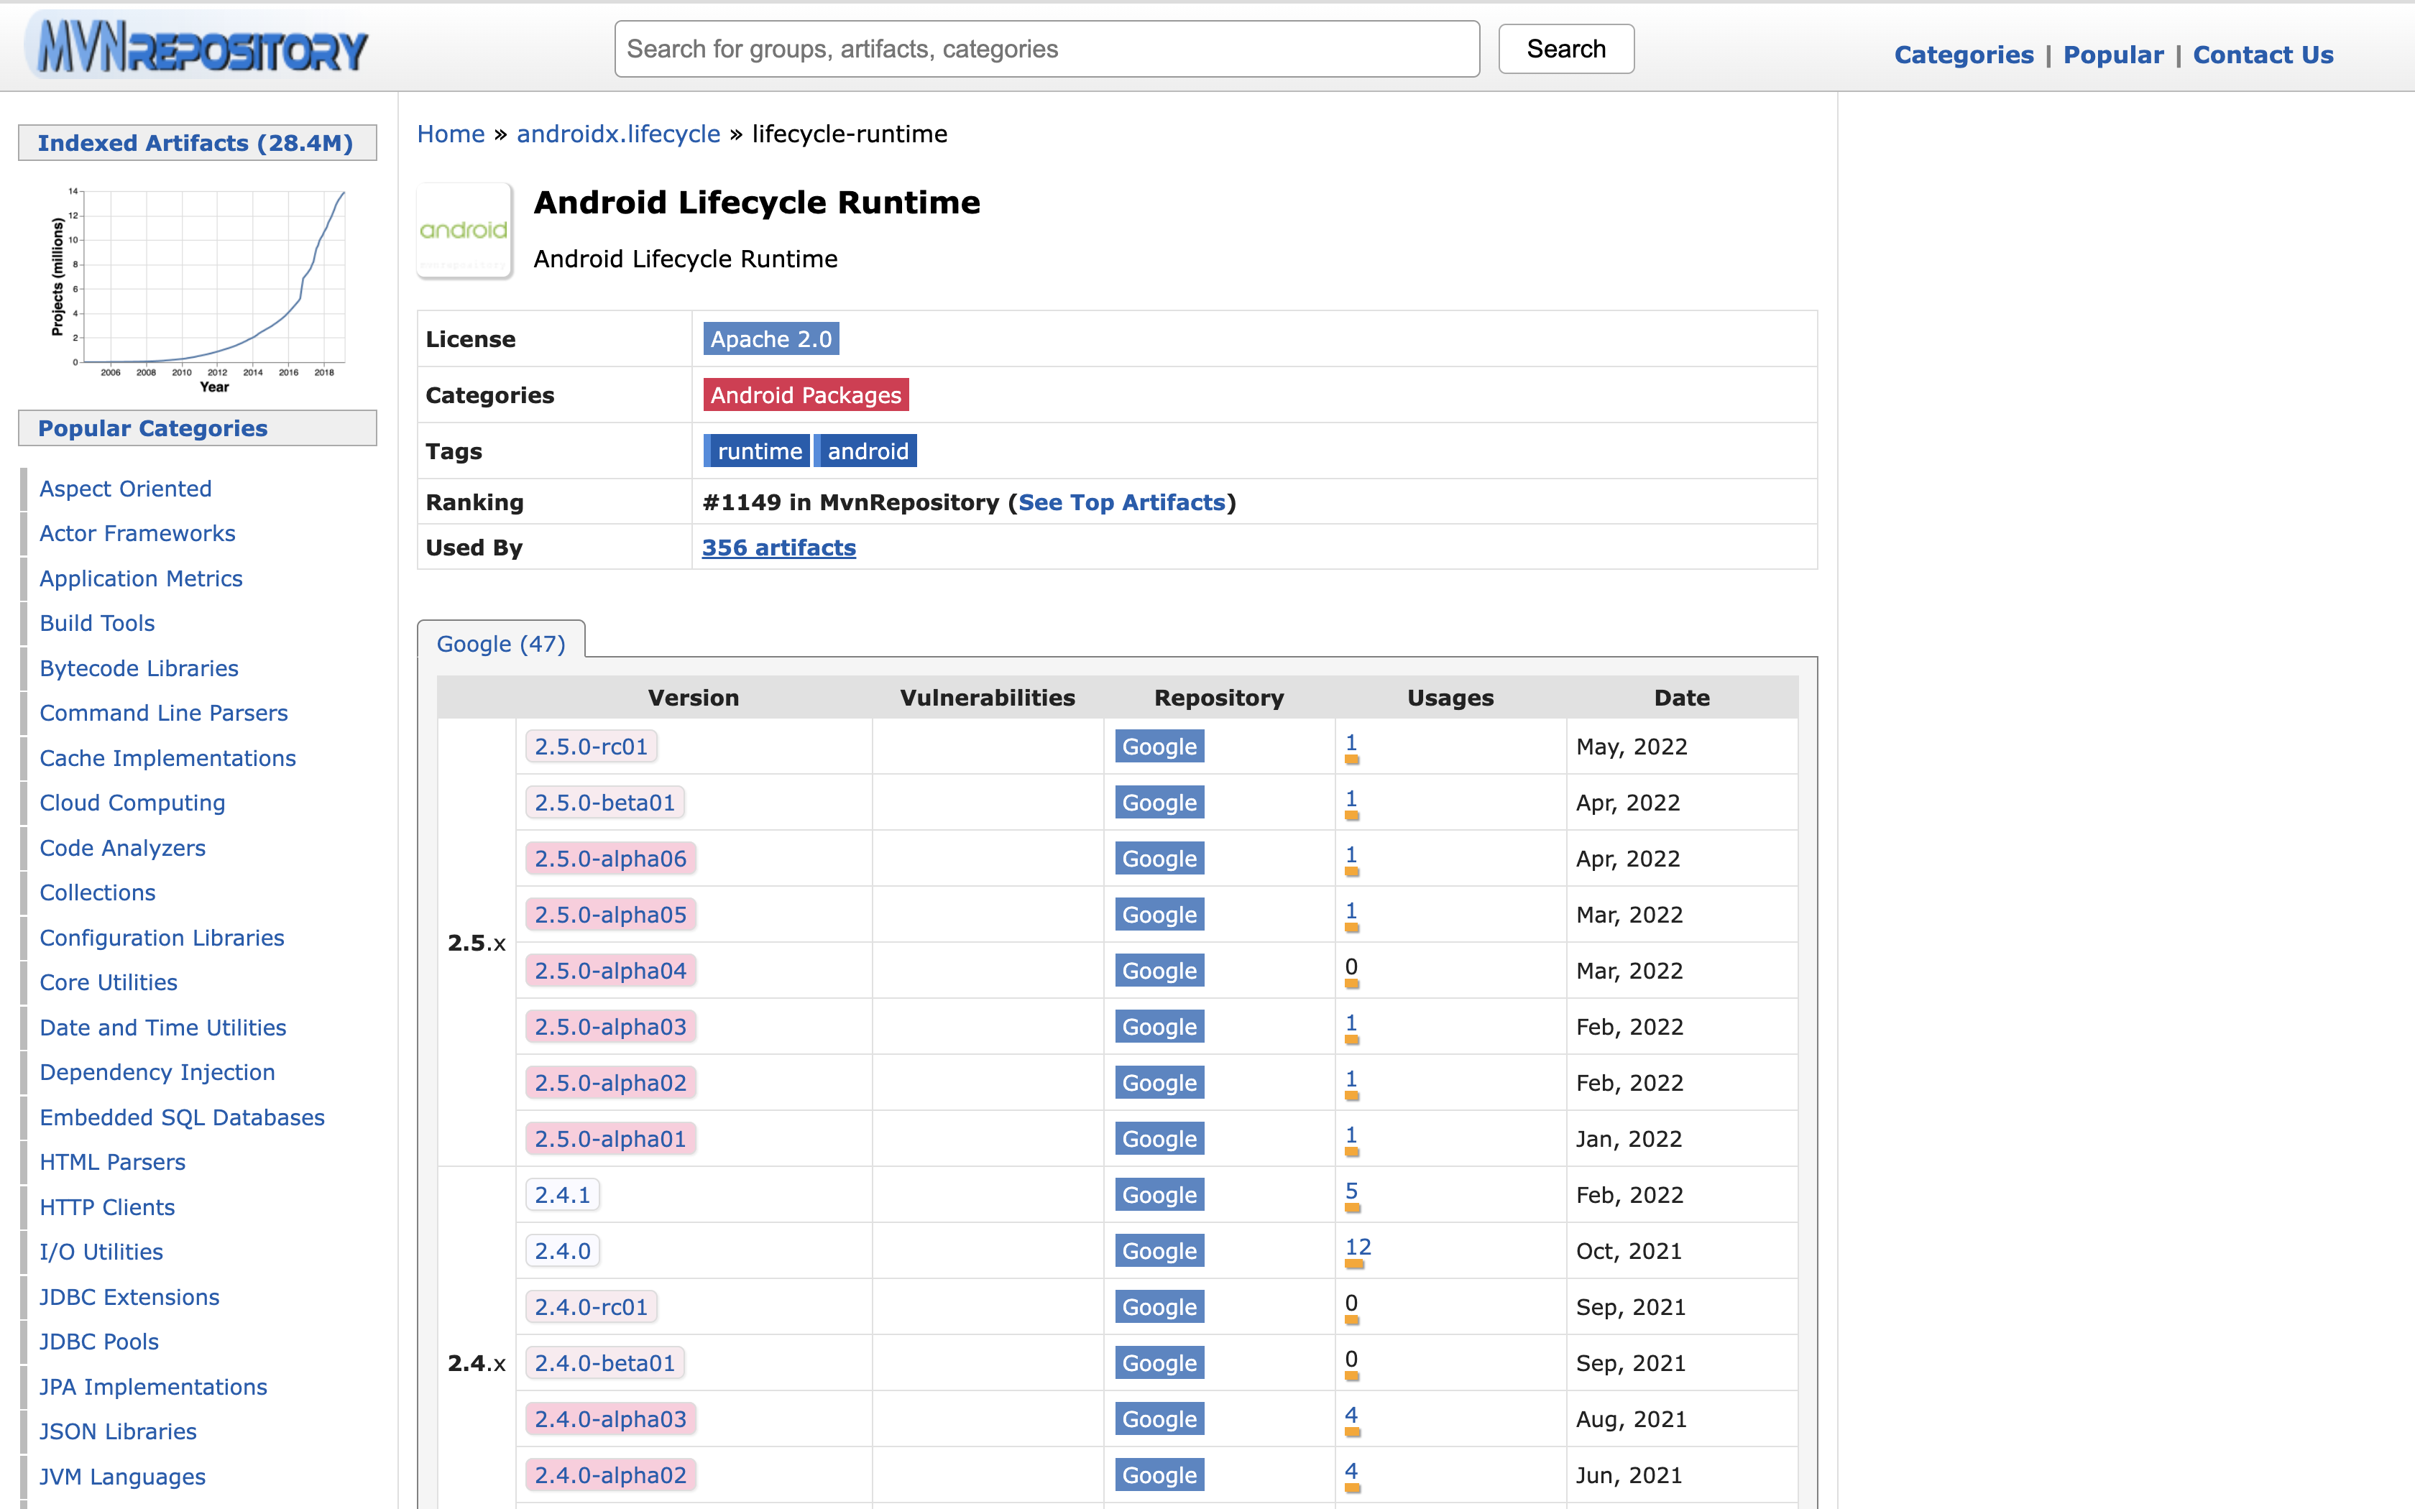This screenshot has width=2415, height=1509.
Task: Click Google repository badge for 2.5.0-alpha04
Action: pos(1159,970)
